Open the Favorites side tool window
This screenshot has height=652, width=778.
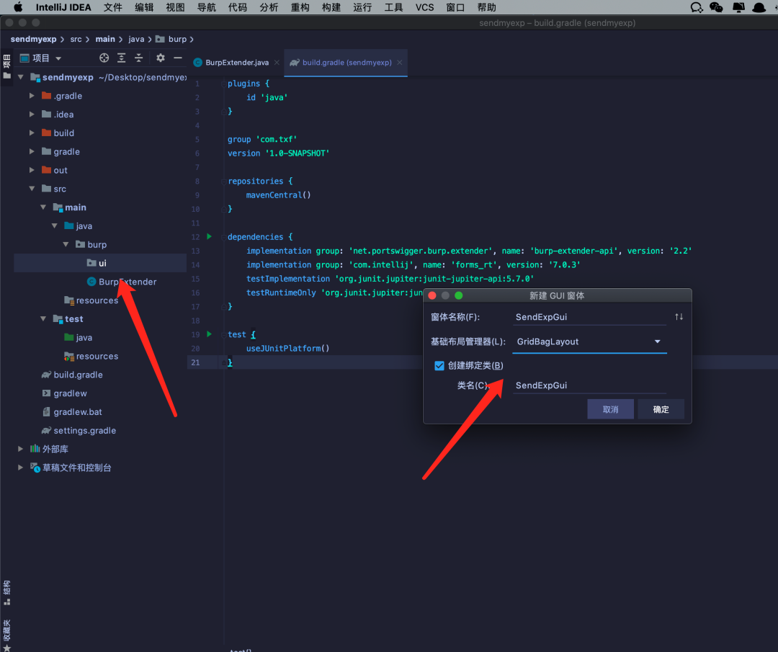click(x=7, y=635)
